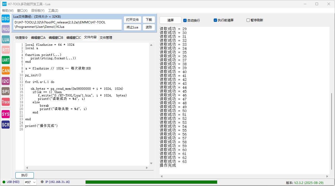Click the green USB (HID) status indicator
Screen dimensions: 335x186
(4, 182)
